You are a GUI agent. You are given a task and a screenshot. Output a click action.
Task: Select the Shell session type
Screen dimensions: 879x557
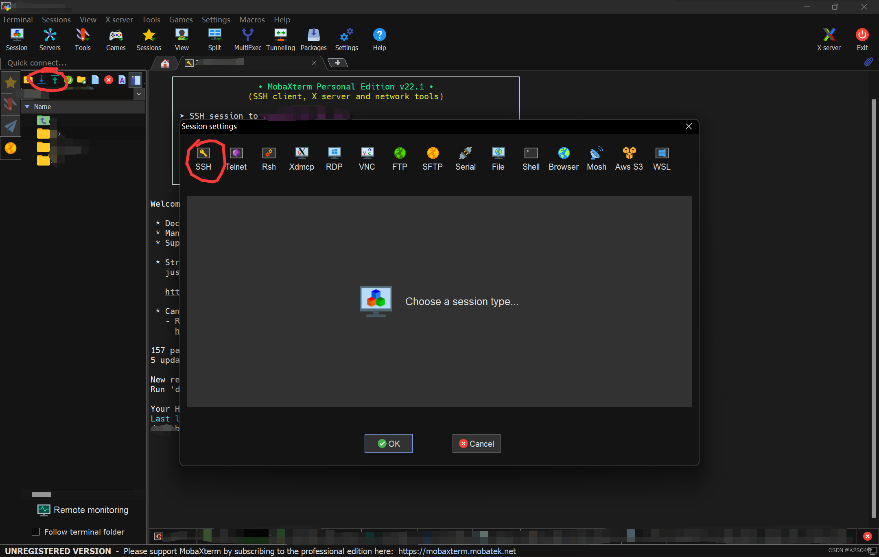click(x=531, y=159)
